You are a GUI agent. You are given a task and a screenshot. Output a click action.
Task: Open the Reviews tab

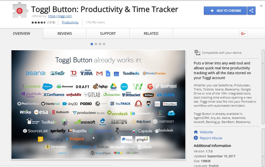click(65, 34)
